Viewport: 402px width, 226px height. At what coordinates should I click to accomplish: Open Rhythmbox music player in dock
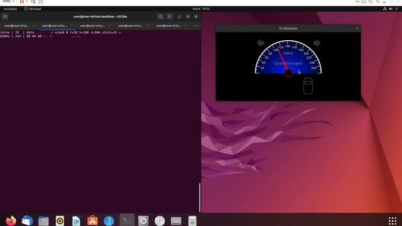point(60,220)
